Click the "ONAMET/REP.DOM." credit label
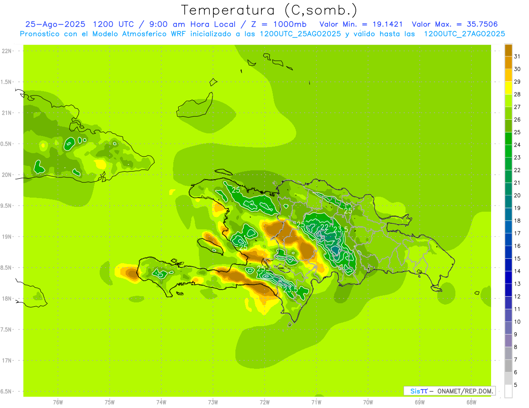Screen dimensions: 529x408 [466, 391]
